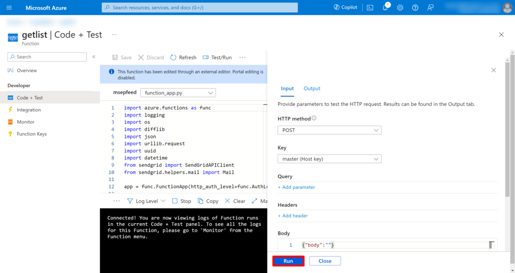Copy the log output
This screenshot has width=515, height=273.
(x=208, y=201)
